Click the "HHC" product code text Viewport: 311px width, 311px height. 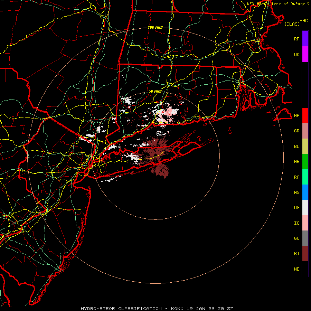click(303, 21)
